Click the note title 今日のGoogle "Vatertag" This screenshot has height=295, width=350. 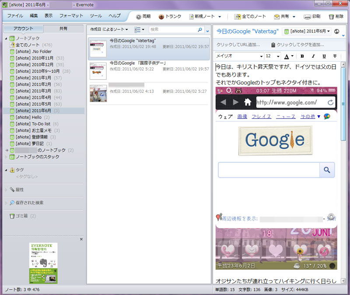coord(247,32)
